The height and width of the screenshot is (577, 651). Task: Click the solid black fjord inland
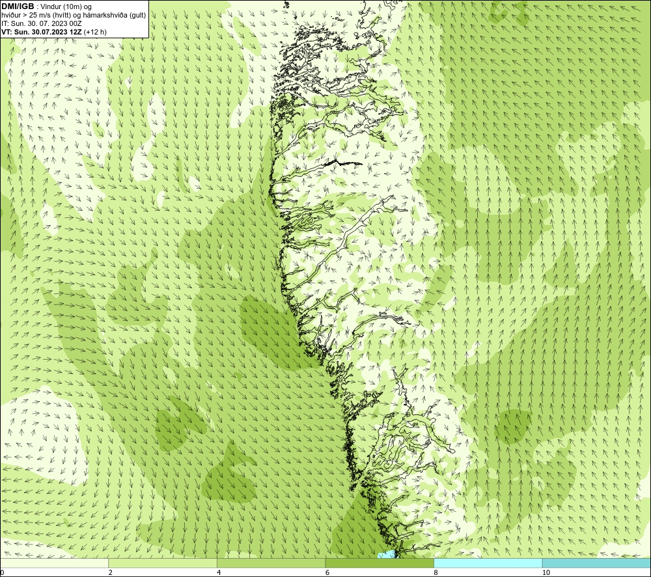343,162
